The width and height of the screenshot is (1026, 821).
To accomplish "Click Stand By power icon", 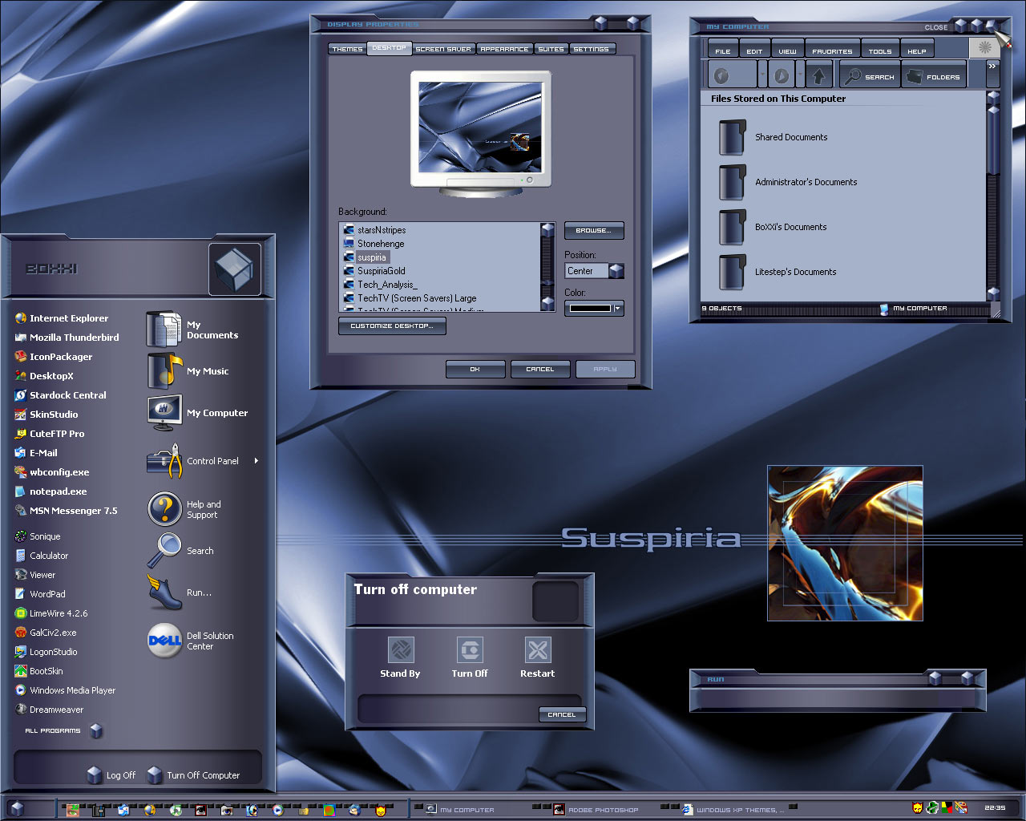I will point(401,649).
